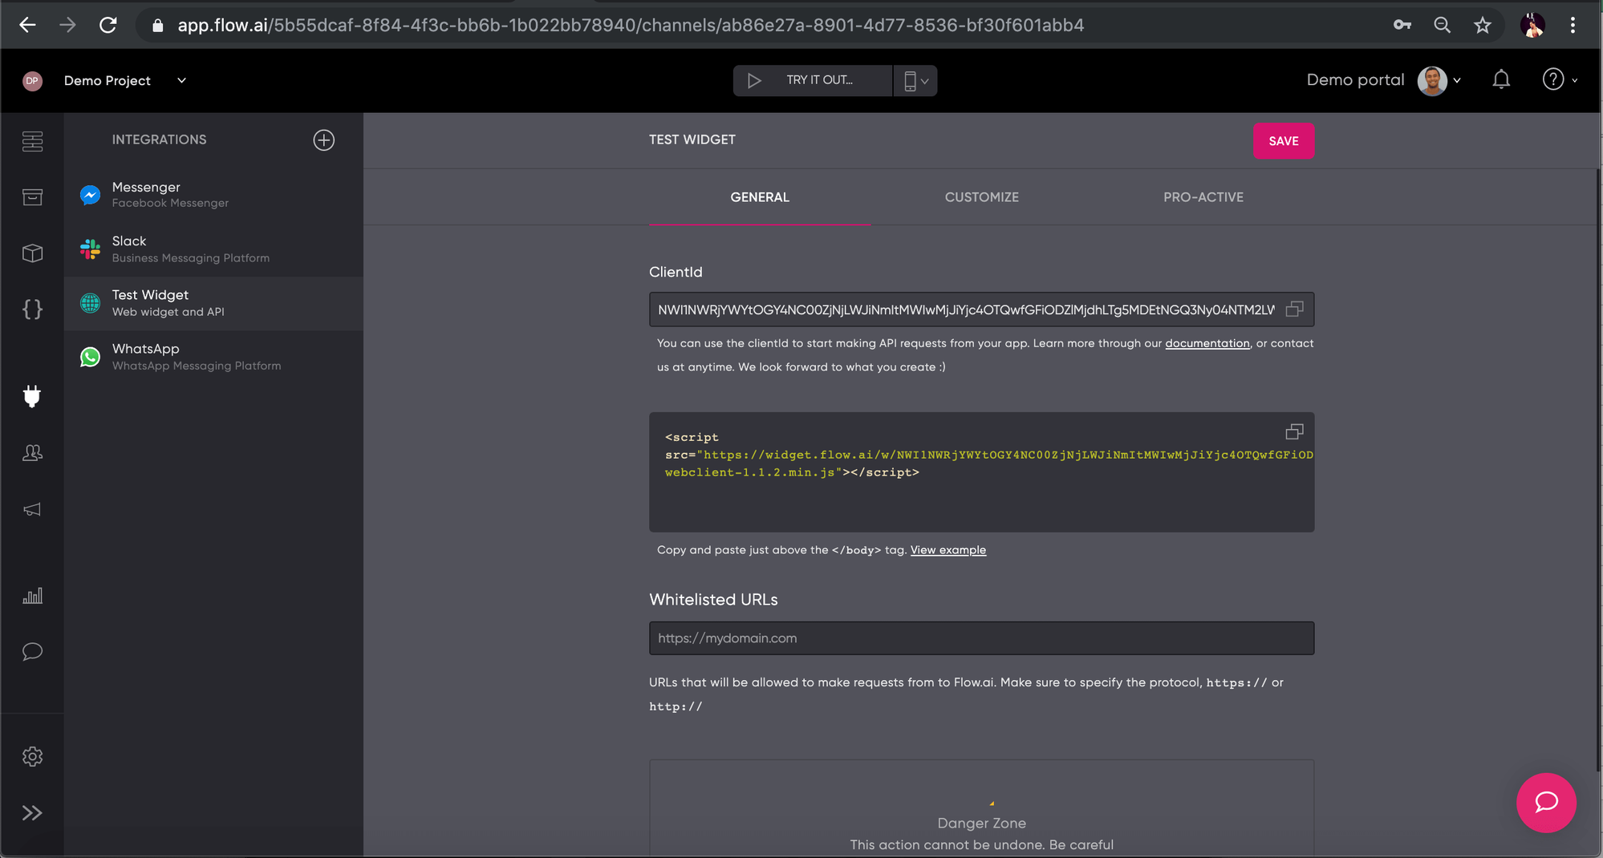The width and height of the screenshot is (1603, 858).
Task: Click the 'TEST WIDGET' title
Action: (x=692, y=140)
